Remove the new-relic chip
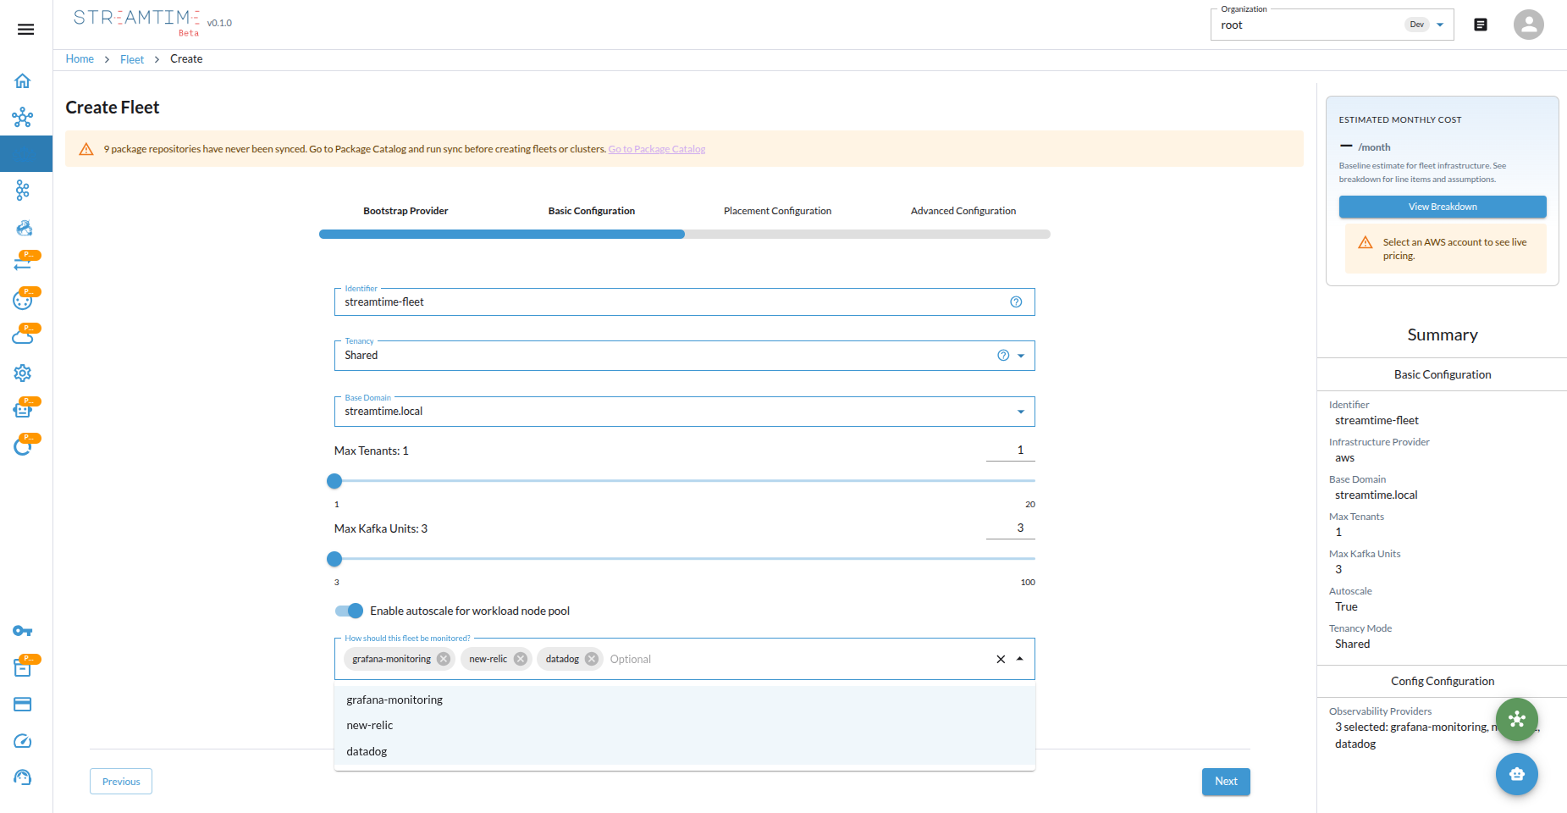This screenshot has width=1567, height=813. point(521,659)
